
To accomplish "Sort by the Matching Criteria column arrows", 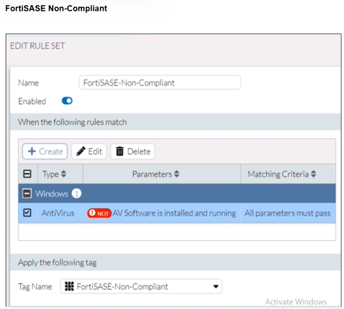I will pyautogui.click(x=314, y=174).
